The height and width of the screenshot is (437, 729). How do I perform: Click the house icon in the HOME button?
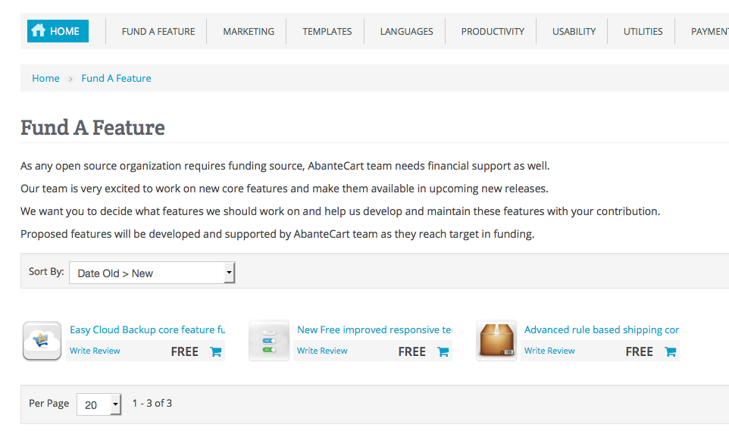(38, 30)
